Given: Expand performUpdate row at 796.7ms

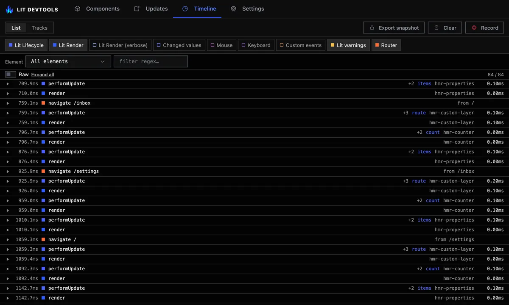Looking at the screenshot, I should pos(8,132).
